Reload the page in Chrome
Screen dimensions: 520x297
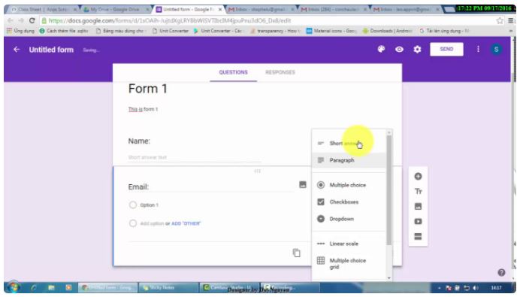[x=32, y=20]
